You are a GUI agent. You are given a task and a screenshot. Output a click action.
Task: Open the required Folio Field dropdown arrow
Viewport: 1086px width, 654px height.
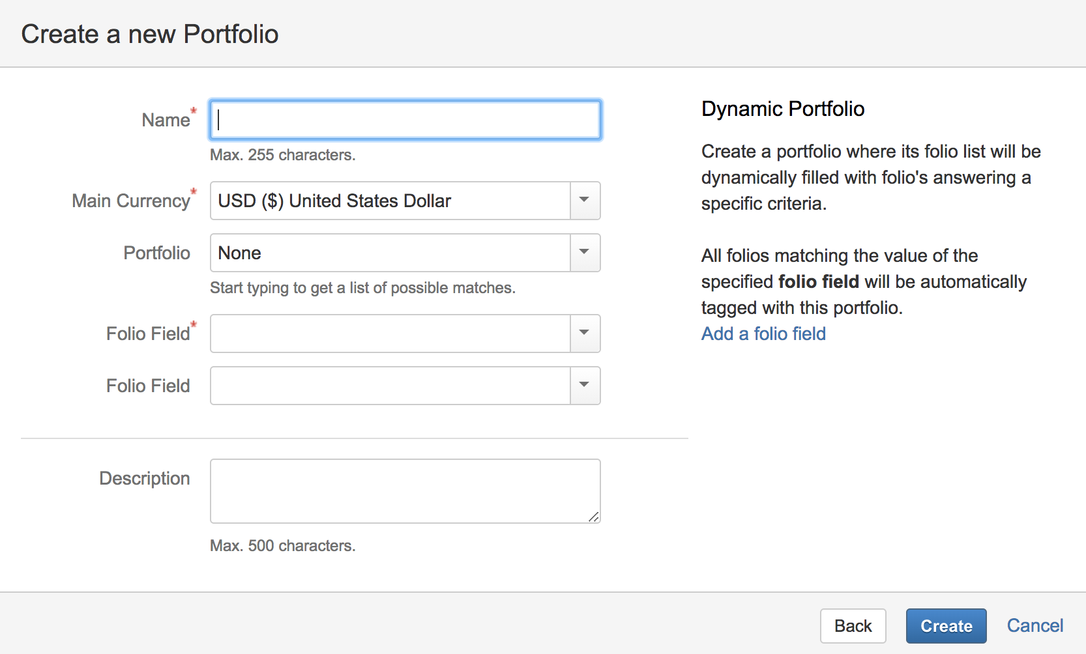click(x=585, y=334)
